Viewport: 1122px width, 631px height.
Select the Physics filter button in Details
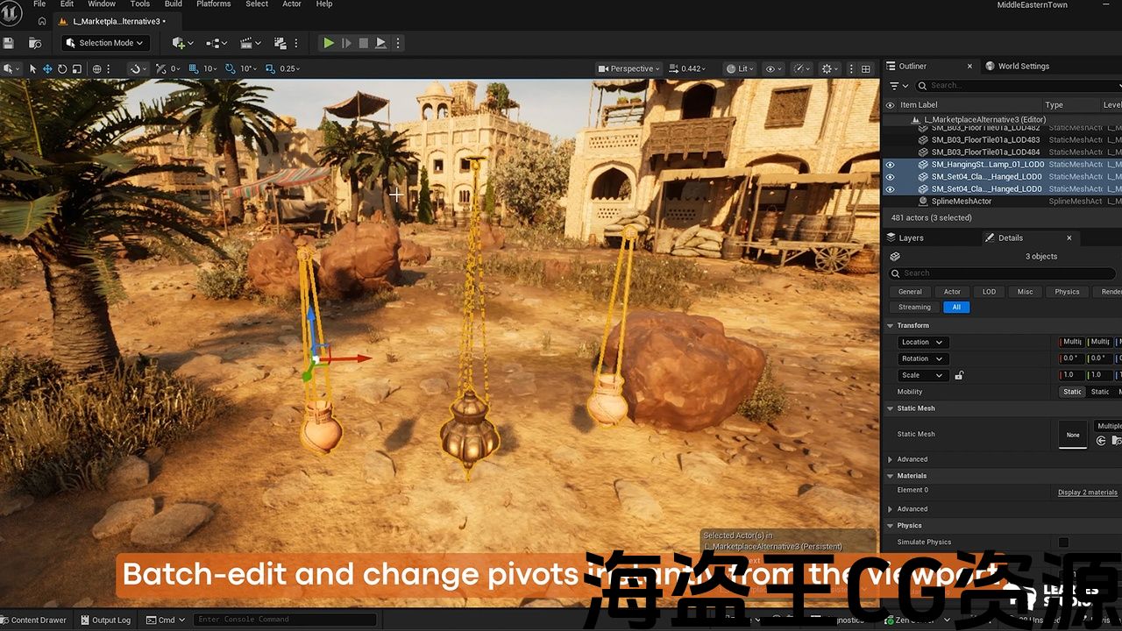pyautogui.click(x=1067, y=292)
